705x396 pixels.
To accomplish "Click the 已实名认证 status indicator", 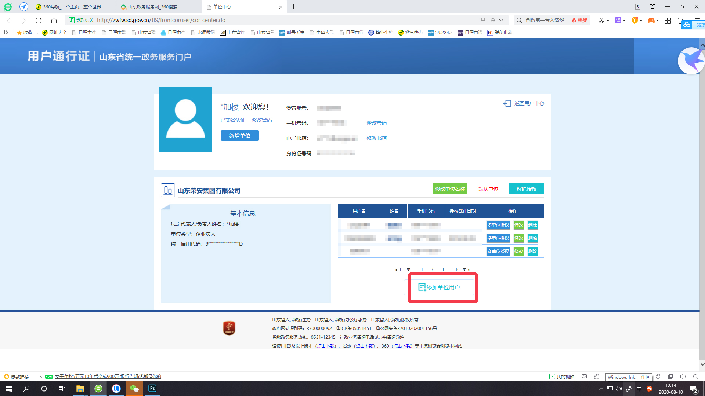I will pyautogui.click(x=232, y=120).
